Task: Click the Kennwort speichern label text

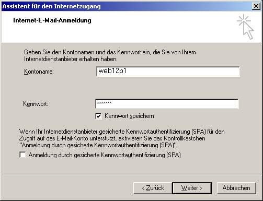Action: coord(129,116)
